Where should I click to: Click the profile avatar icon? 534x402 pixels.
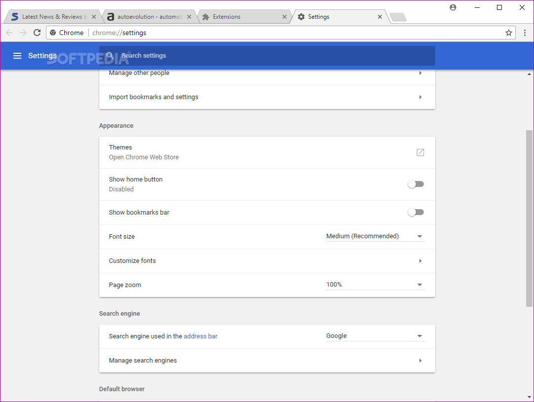pyautogui.click(x=452, y=7)
